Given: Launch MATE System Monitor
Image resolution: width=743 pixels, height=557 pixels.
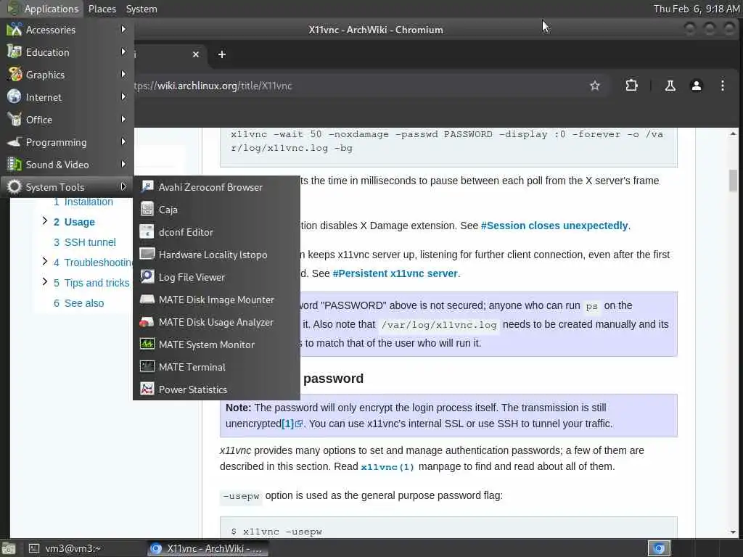Looking at the screenshot, I should tap(216, 344).
